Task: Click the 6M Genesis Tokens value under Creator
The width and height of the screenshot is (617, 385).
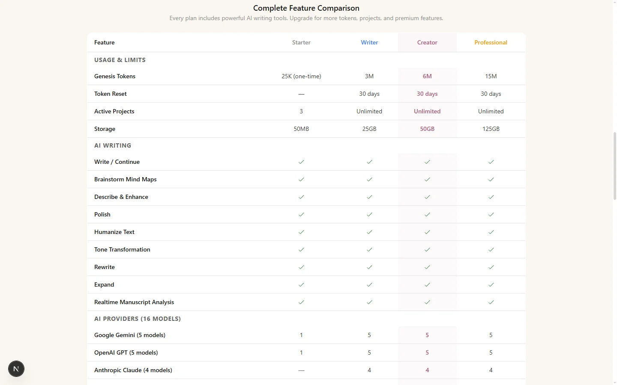Action: pos(427,76)
